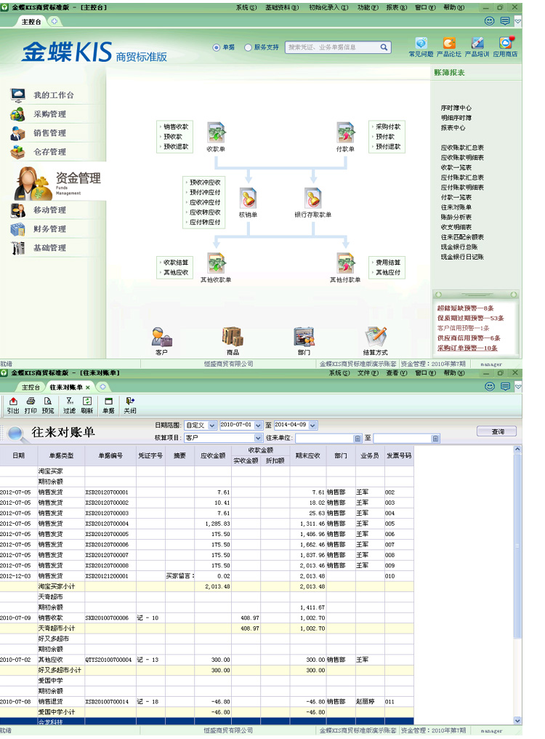Open 常见问题 help icon
Viewport: 545px width, 739px height.
click(x=421, y=44)
